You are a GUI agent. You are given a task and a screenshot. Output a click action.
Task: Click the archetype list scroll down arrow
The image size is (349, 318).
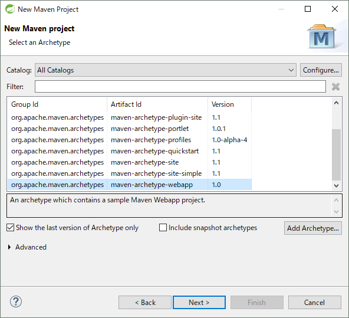[336, 185]
